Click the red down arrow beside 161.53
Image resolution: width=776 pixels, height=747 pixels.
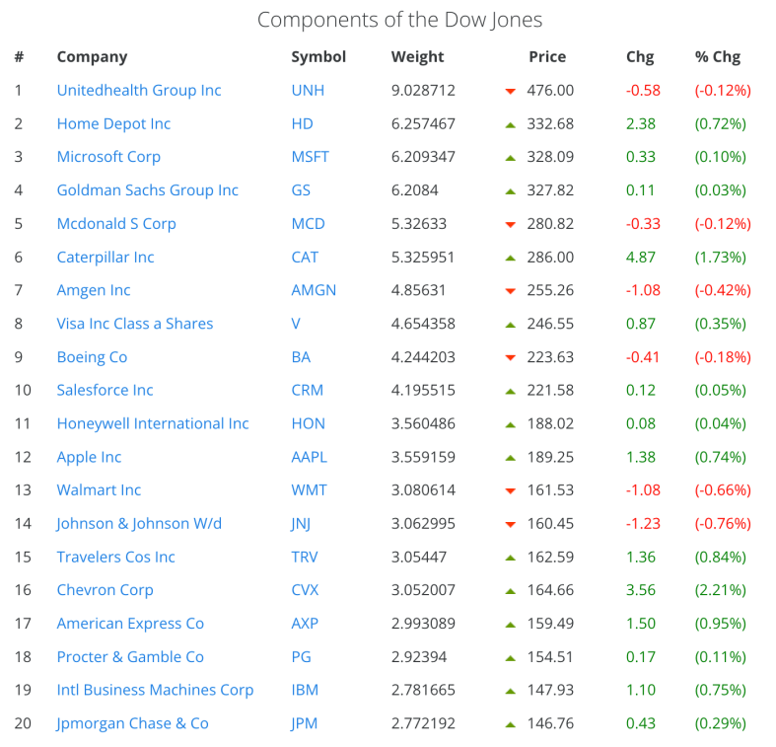coord(510,490)
